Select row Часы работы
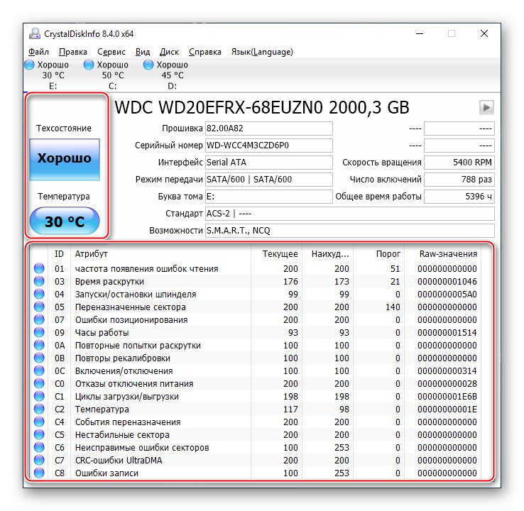 click(x=256, y=332)
